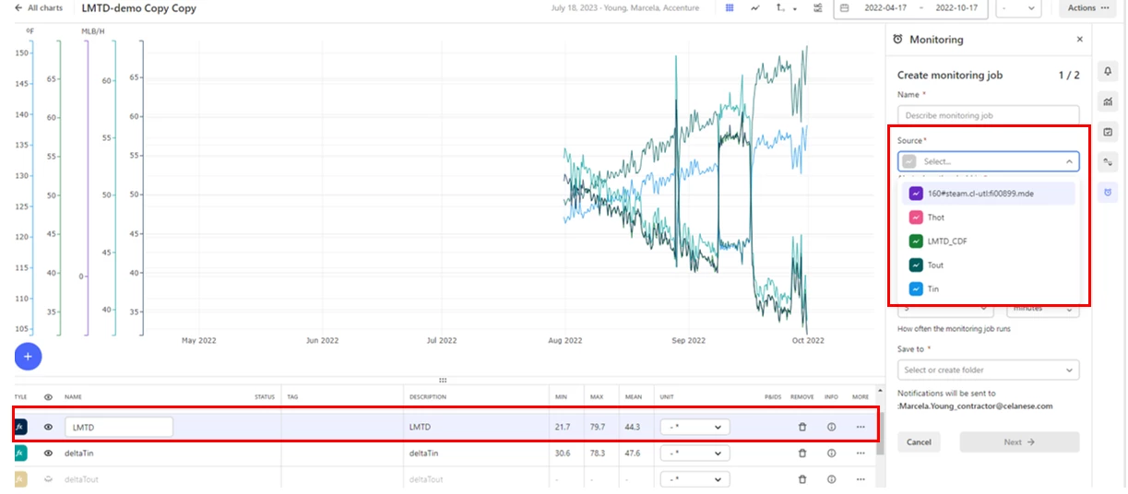Show the hidden deltaTout row
1128x494 pixels.
tap(48, 479)
